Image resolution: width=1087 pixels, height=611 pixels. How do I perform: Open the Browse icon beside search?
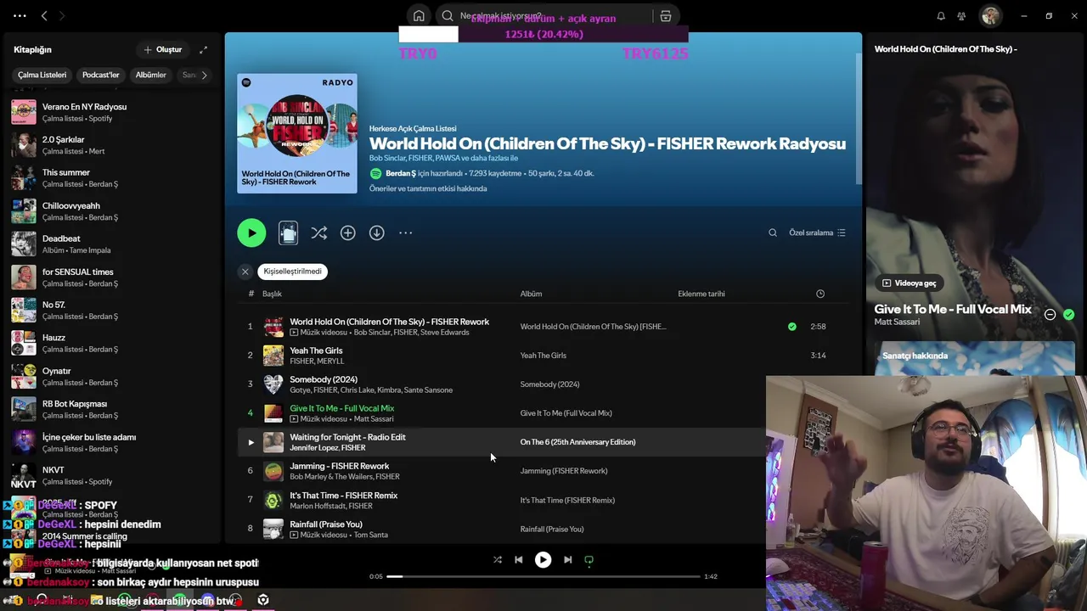coord(666,16)
